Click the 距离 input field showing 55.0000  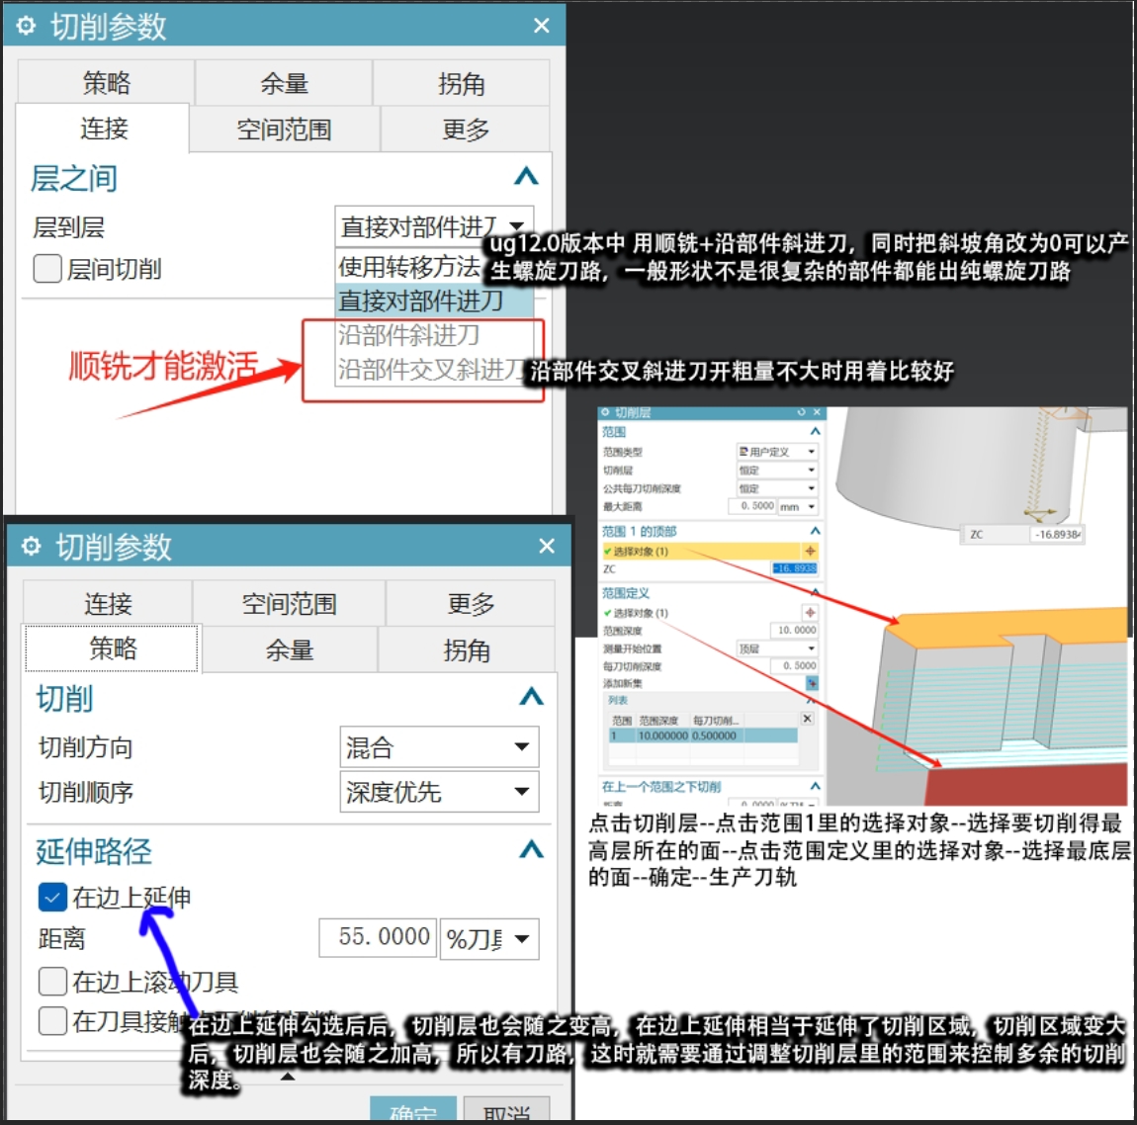378,937
